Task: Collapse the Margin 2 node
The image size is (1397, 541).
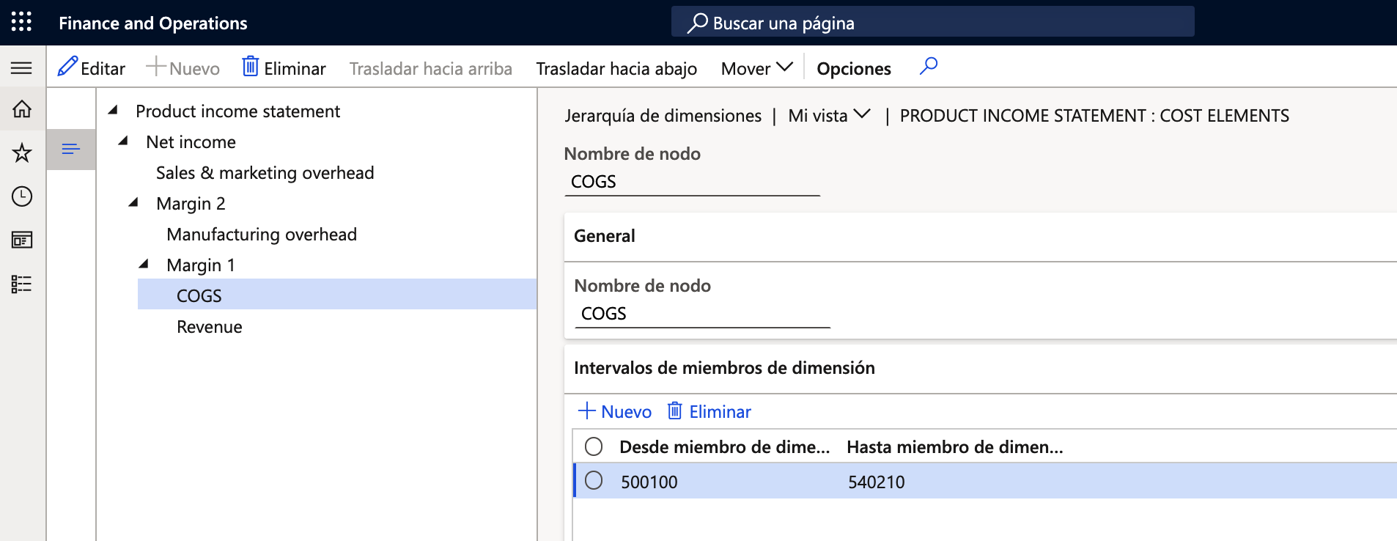Action: click(133, 202)
